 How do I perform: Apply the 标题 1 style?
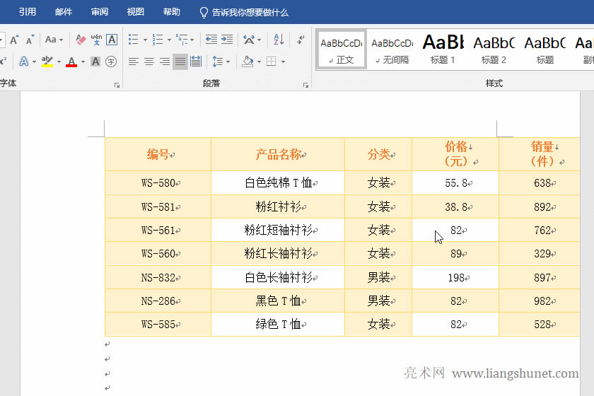tap(443, 49)
